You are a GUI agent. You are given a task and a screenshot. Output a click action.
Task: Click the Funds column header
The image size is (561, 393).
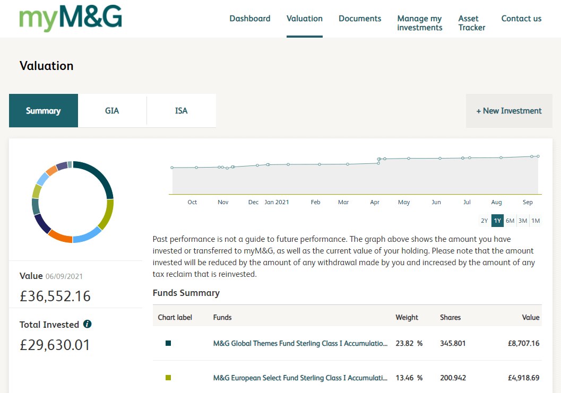coord(222,317)
